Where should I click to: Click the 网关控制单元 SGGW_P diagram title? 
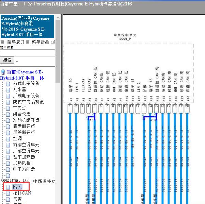click(x=125, y=37)
